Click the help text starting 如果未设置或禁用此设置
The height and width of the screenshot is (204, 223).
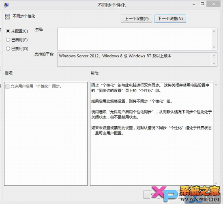[152, 130]
